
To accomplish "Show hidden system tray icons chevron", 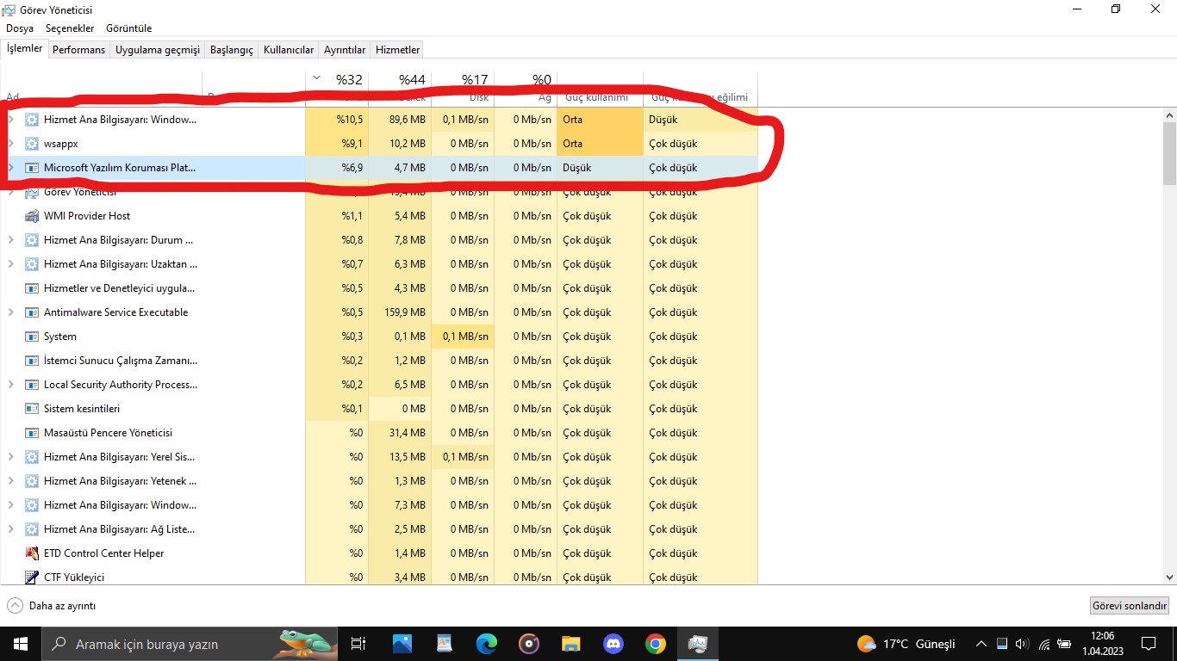I will [981, 644].
